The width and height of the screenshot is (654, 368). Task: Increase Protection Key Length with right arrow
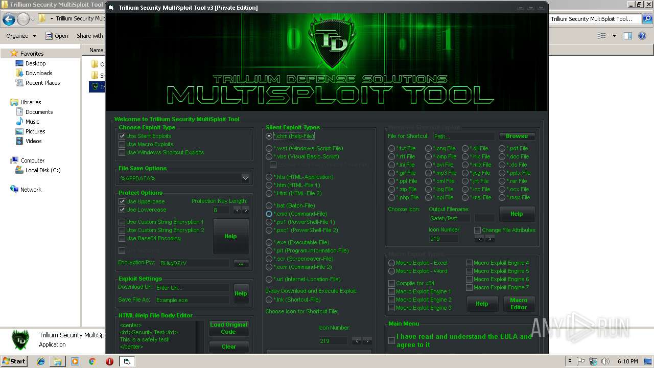point(245,210)
